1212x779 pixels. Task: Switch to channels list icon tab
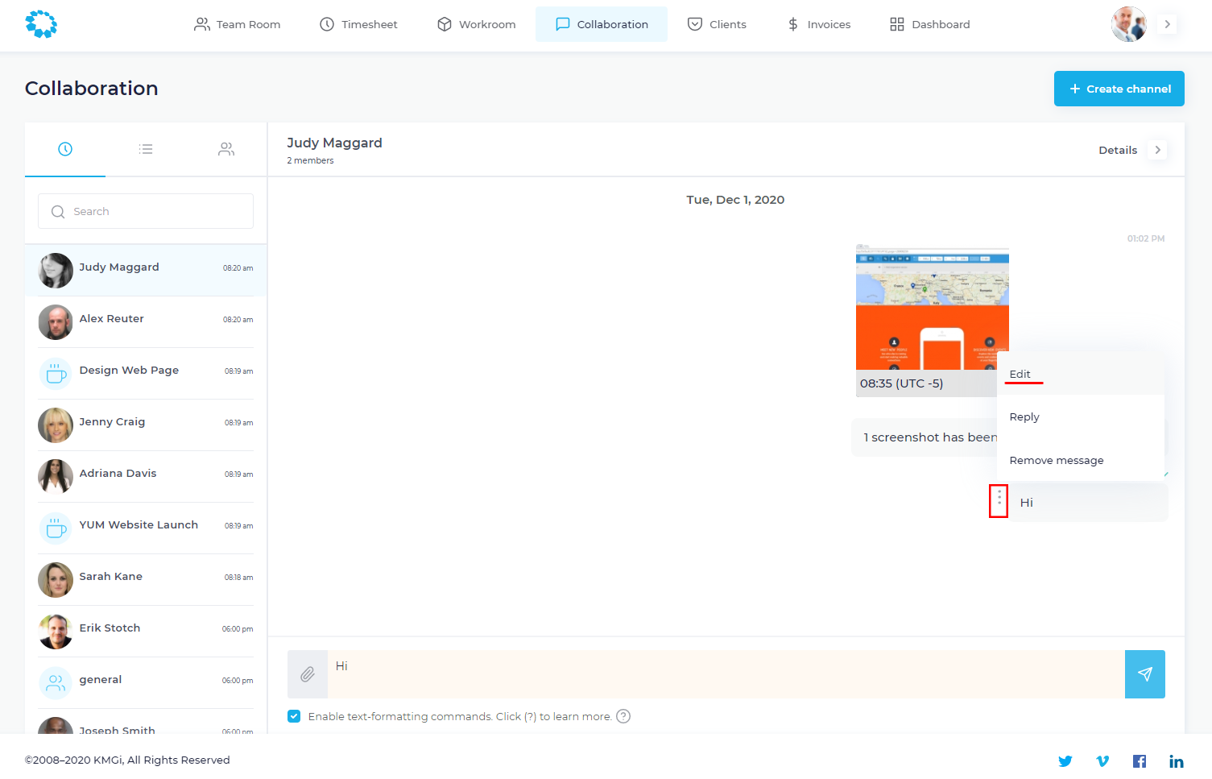(x=146, y=149)
